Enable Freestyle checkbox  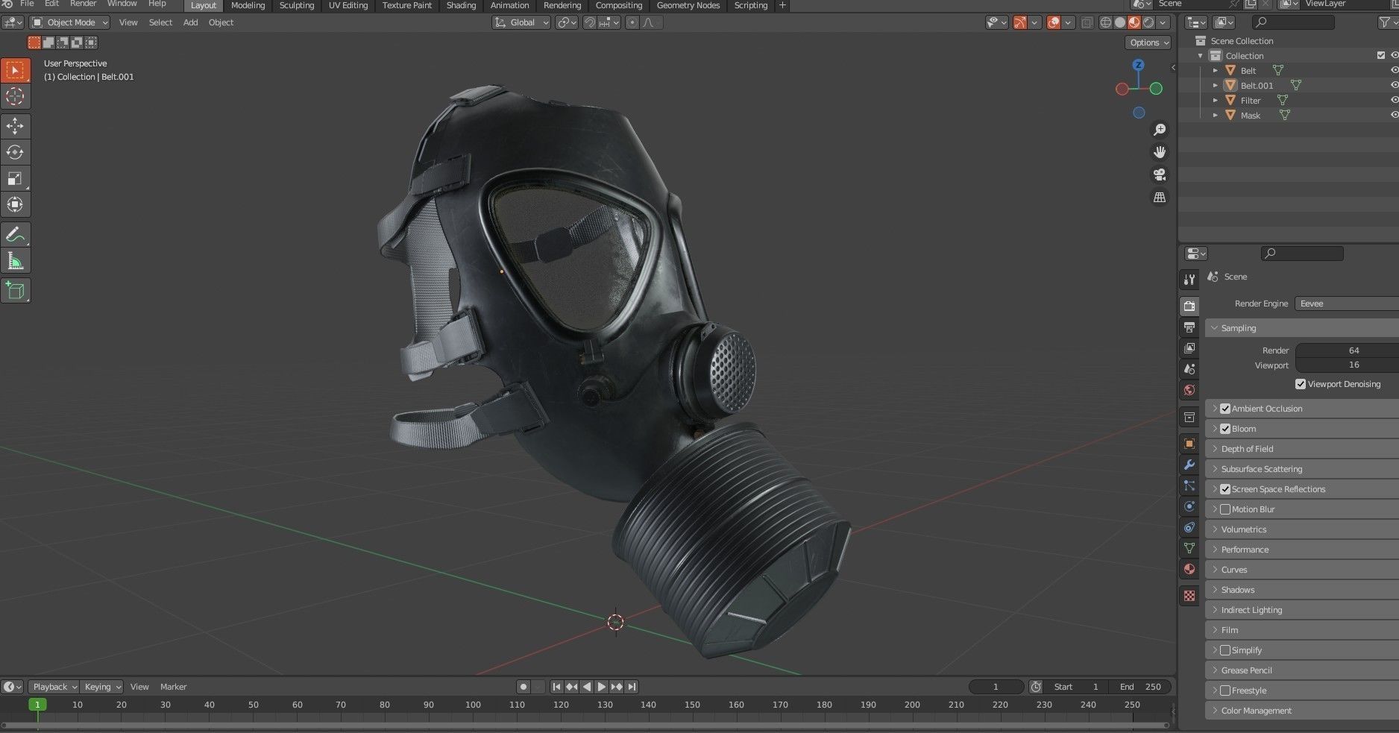point(1225,690)
